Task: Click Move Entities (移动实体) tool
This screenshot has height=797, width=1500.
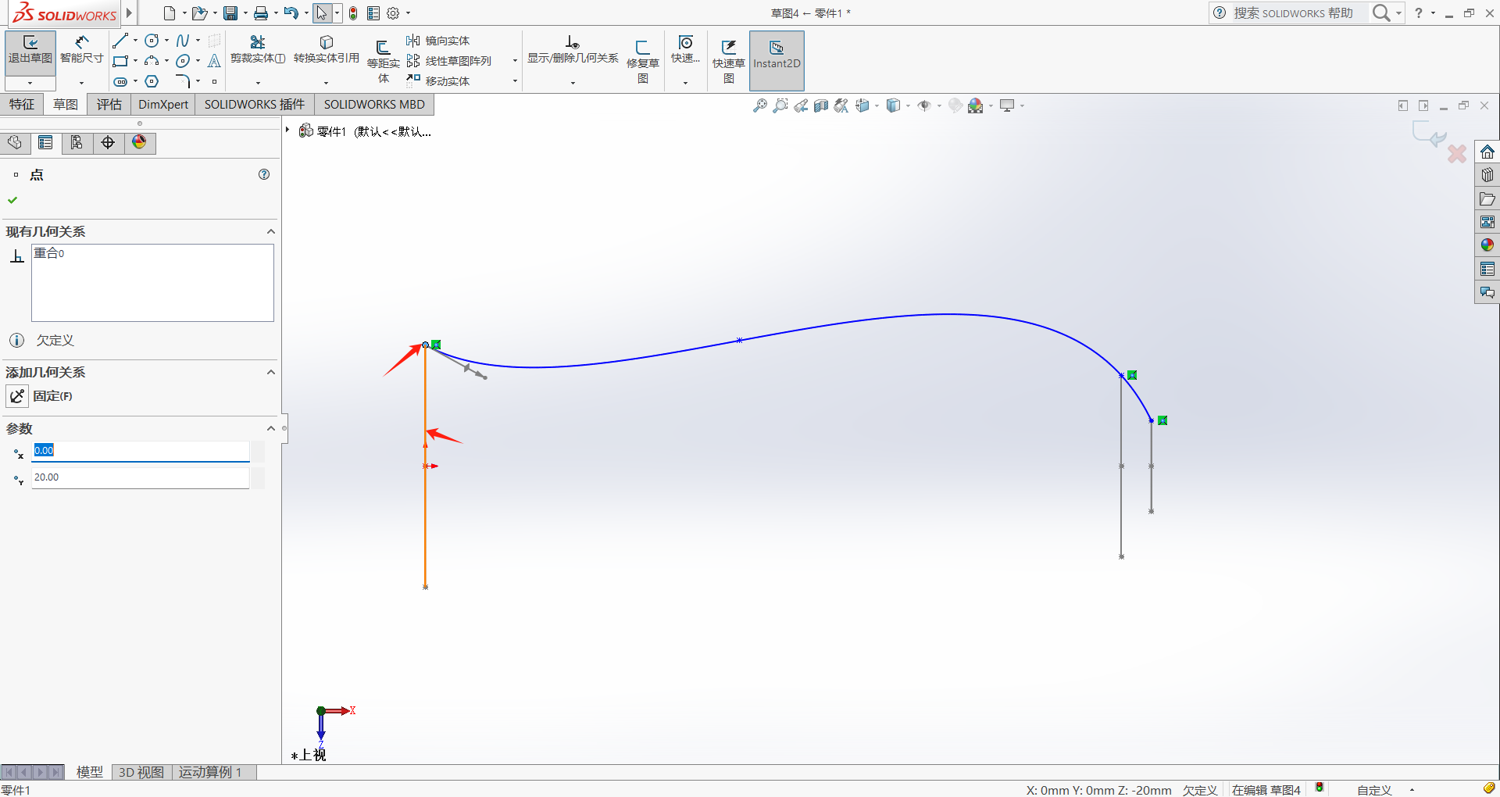Action: point(438,81)
